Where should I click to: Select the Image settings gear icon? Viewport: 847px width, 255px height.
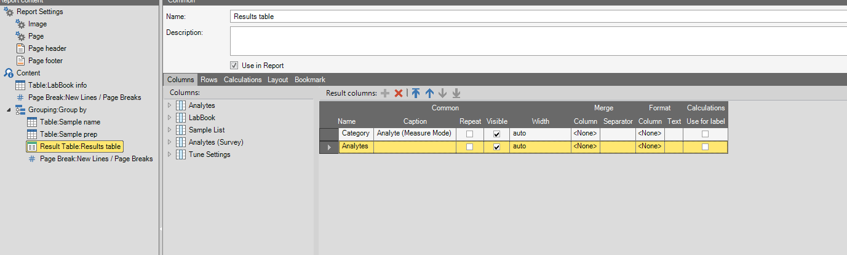click(20, 24)
